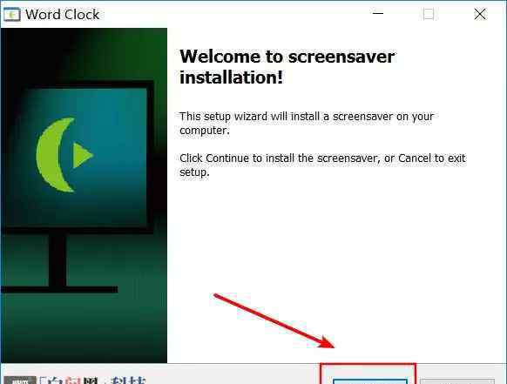Click the Word Clock app icon in title bar
The width and height of the screenshot is (507, 384).
[12, 14]
